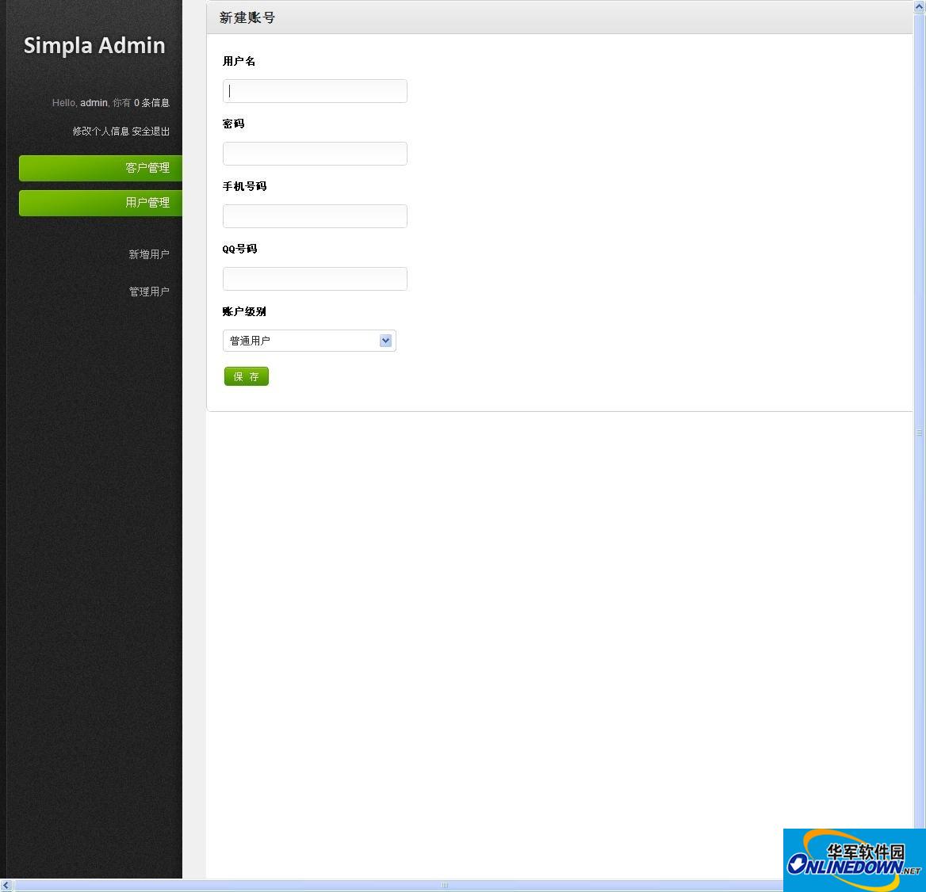Expand the 用户管理 menu
Viewport: 926px width, 892px height.
(101, 203)
